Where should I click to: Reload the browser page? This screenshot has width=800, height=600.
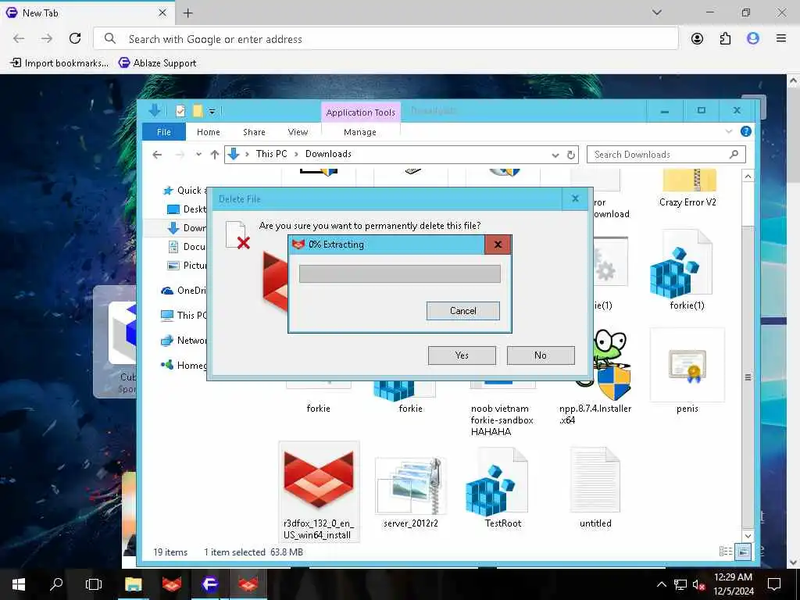[x=75, y=38]
